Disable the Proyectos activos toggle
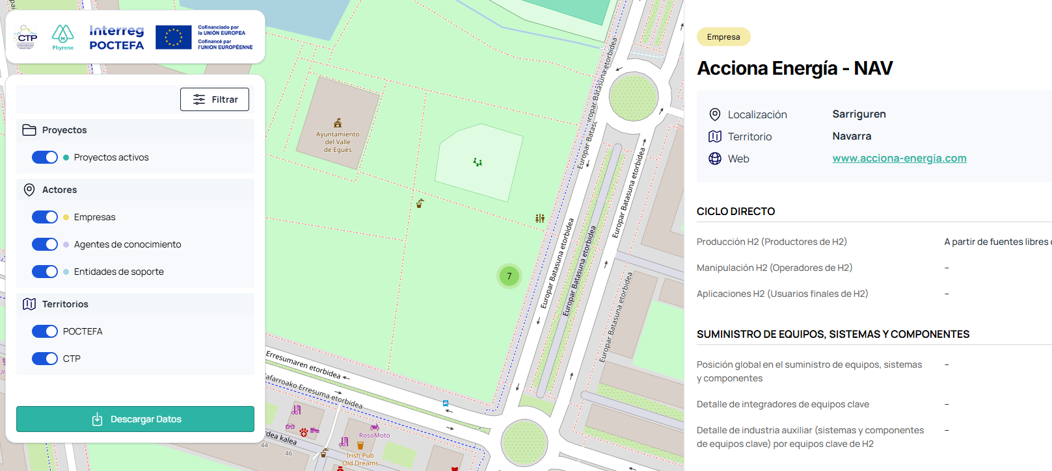This screenshot has width=1052, height=471. (x=45, y=157)
